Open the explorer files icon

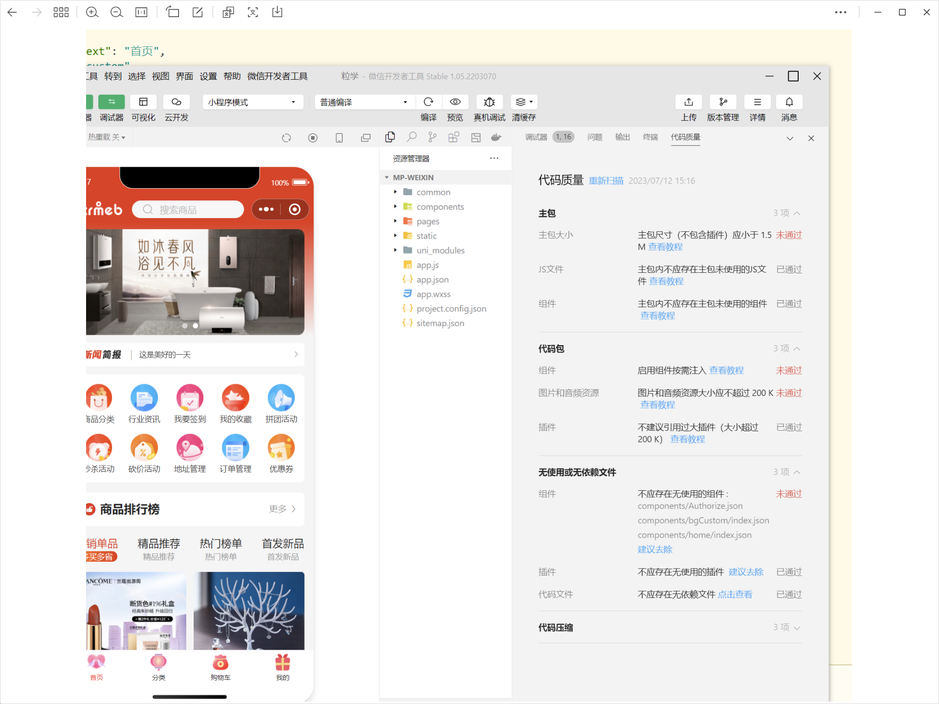point(390,137)
